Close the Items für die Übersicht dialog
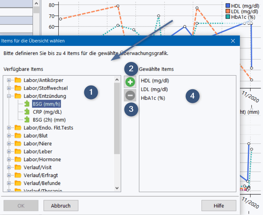The image size is (263, 215). click(233, 41)
